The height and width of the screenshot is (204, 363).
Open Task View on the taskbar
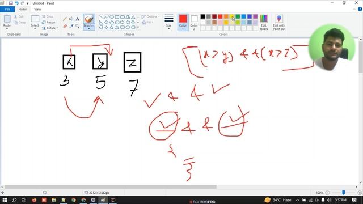click(24, 200)
